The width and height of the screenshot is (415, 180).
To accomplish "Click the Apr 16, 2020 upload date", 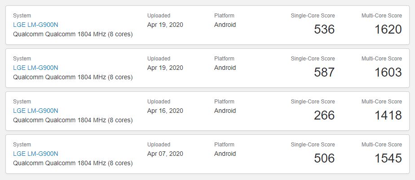I will pyautogui.click(x=165, y=111).
